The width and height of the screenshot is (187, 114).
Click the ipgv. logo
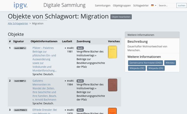coord(20,5)
